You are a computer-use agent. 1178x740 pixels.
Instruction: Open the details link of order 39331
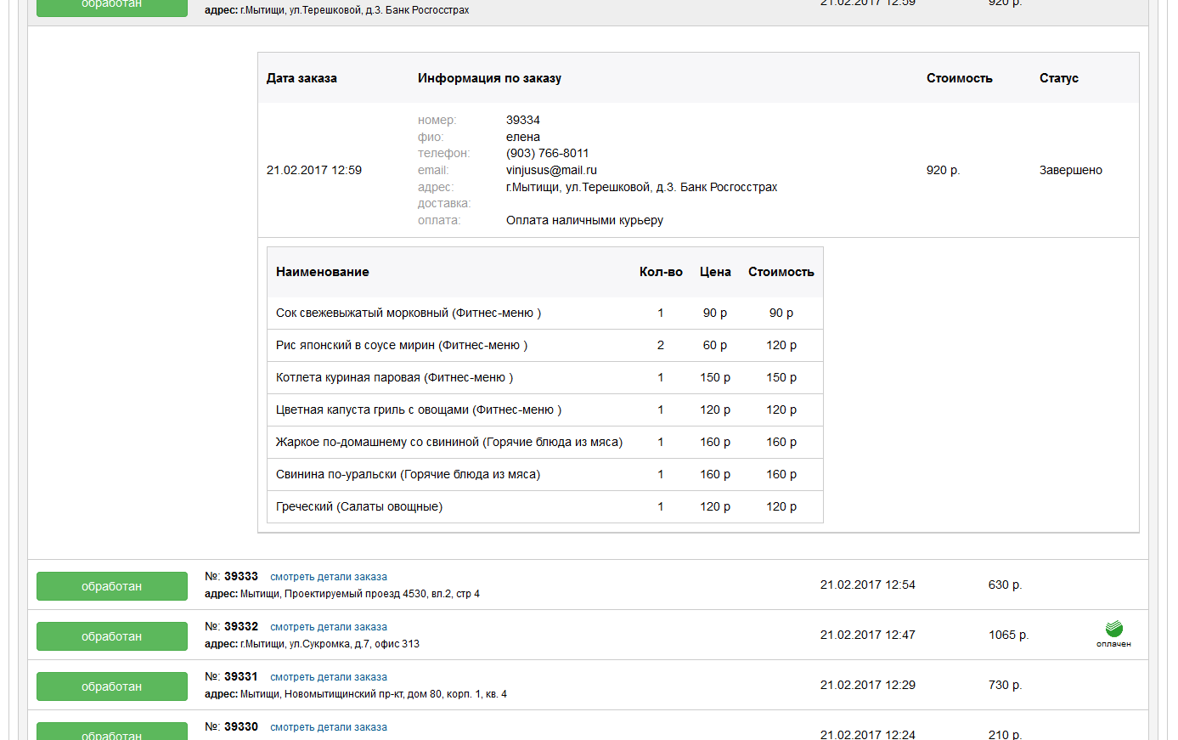(x=328, y=677)
